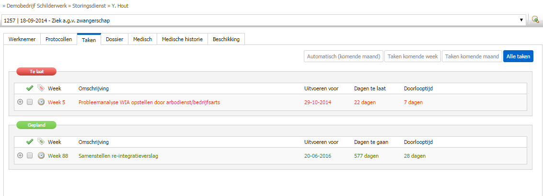Click the green Gepland section label
This screenshot has height=196, width=543.
coord(36,125)
